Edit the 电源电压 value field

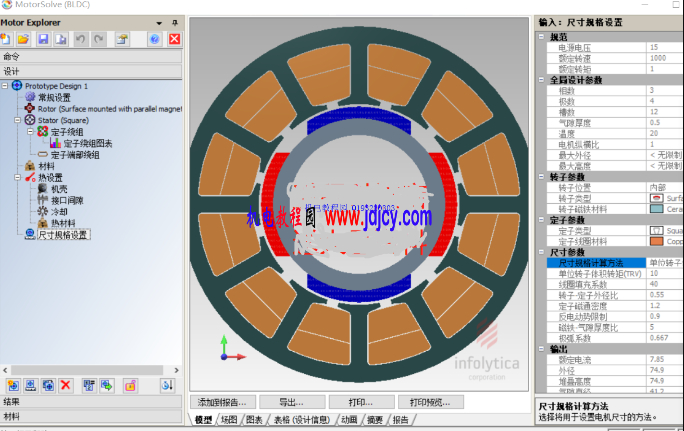click(665, 47)
